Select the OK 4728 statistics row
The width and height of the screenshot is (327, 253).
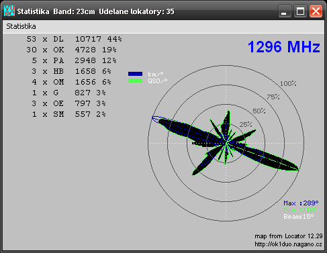click(x=71, y=50)
